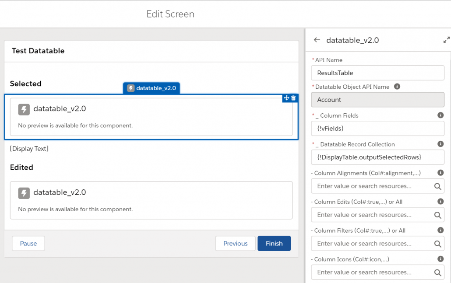451x283 pixels.
Task: Click the Previous button
Action: (235, 243)
